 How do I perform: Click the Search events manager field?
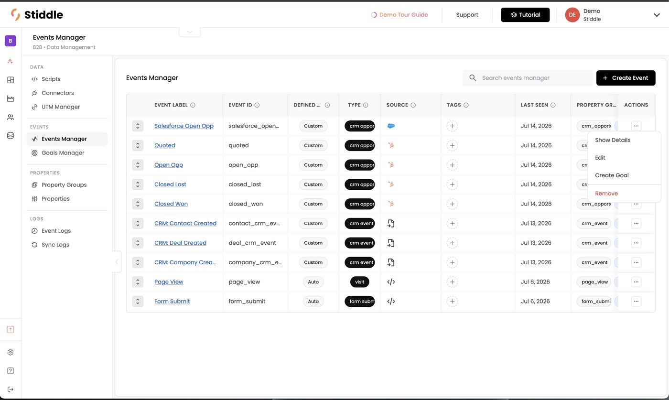(x=528, y=78)
